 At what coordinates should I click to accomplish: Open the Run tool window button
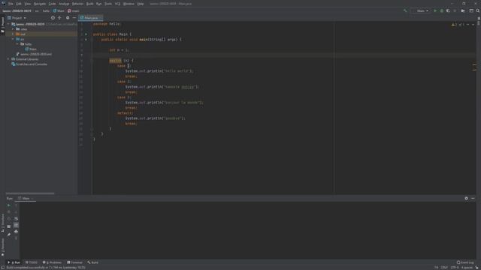(x=14, y=262)
